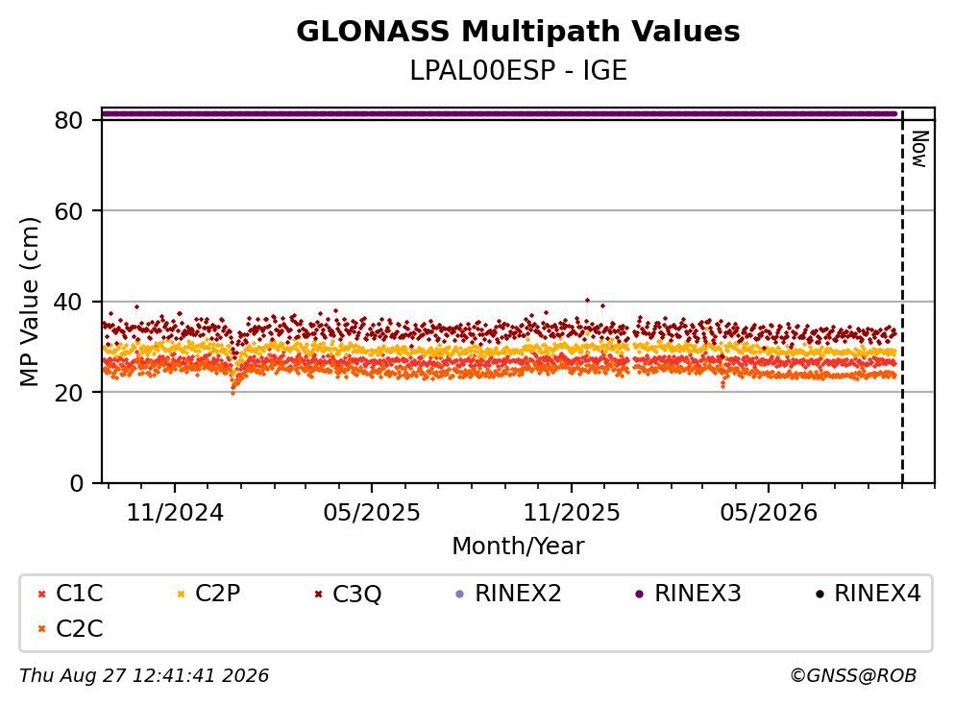
Task: Click the GLONASS Multipath Values title
Action: (519, 32)
